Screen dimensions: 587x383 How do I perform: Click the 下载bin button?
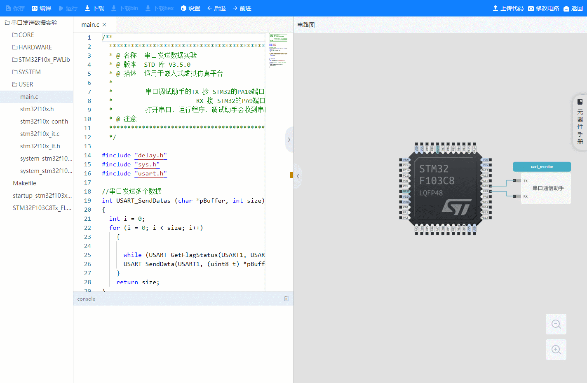tap(124, 8)
